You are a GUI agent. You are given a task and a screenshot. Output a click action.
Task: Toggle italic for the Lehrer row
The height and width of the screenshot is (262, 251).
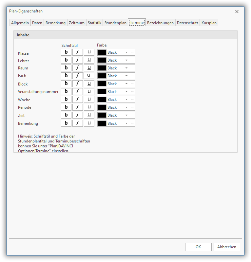pos(77,60)
